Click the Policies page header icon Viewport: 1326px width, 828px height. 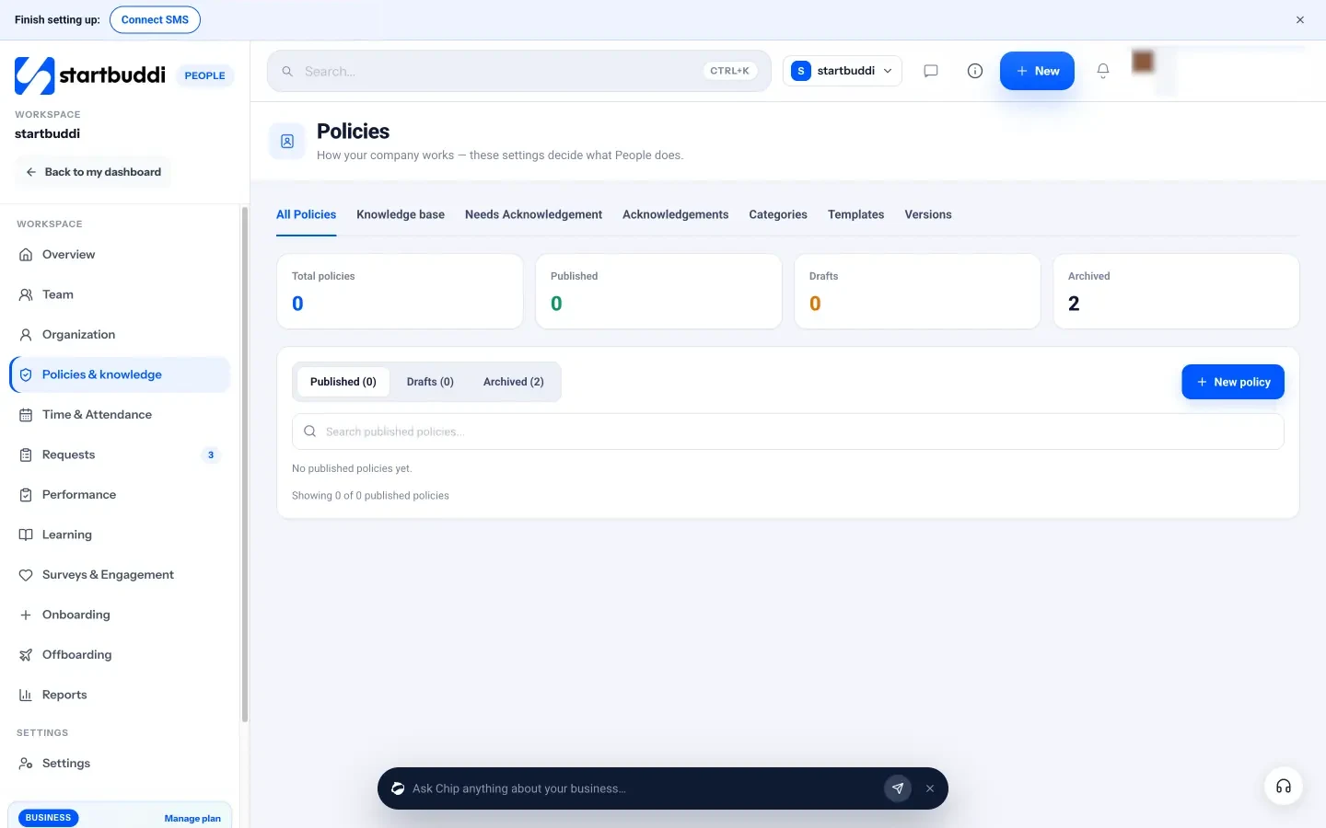click(287, 142)
